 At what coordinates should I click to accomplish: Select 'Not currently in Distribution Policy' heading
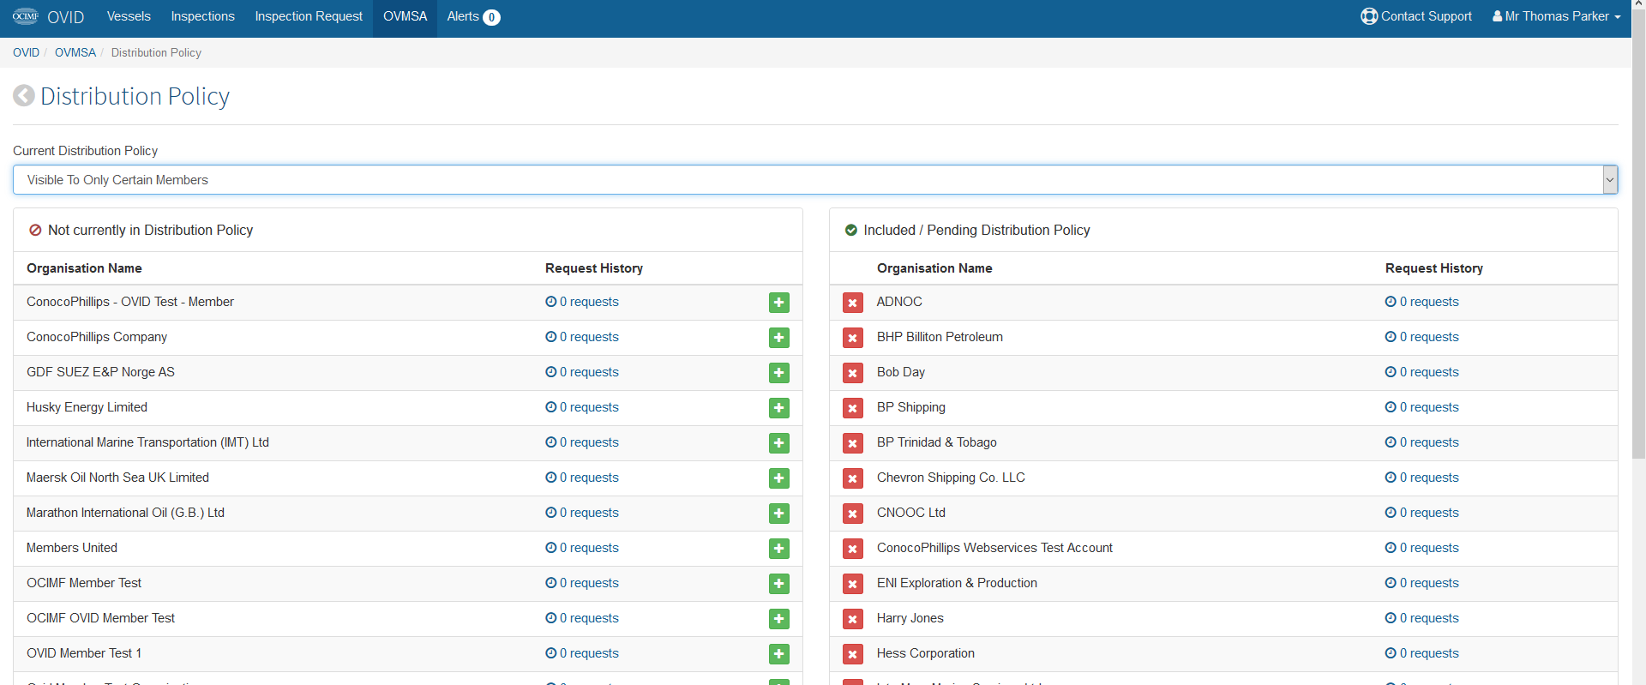point(150,230)
